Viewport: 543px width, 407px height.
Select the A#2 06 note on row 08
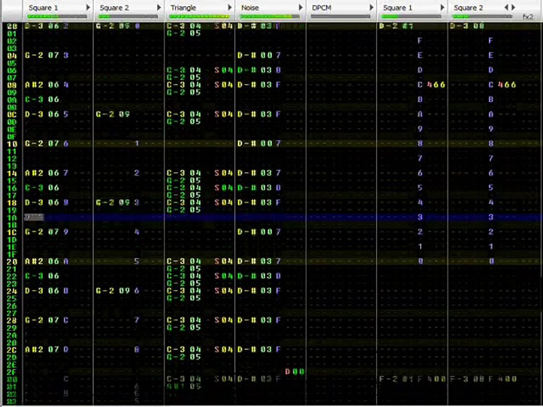point(42,84)
